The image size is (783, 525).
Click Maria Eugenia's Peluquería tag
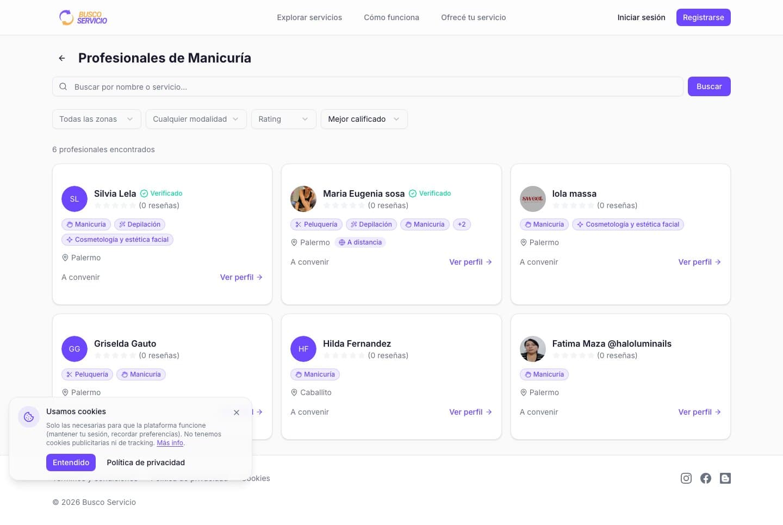click(x=316, y=224)
